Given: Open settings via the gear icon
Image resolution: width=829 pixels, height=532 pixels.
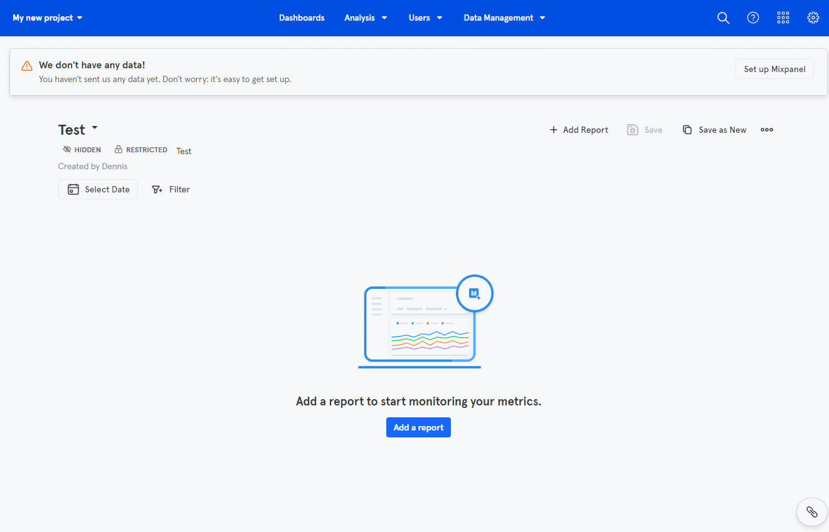Looking at the screenshot, I should (x=813, y=18).
